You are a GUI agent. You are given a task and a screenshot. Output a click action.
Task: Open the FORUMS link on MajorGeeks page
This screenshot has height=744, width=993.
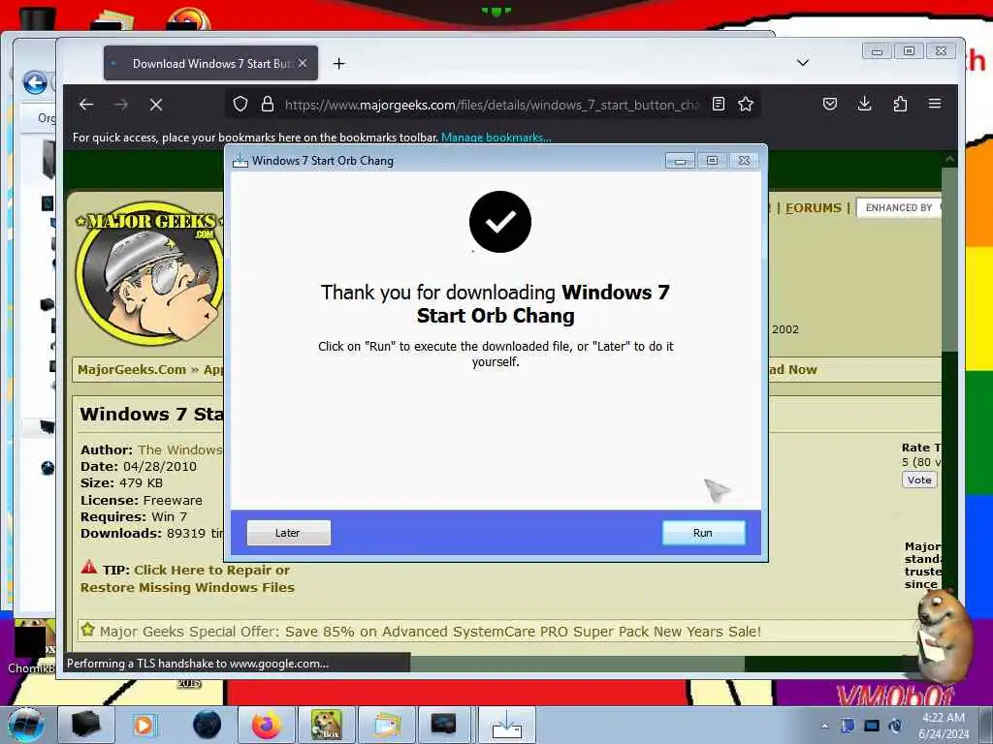coord(814,208)
